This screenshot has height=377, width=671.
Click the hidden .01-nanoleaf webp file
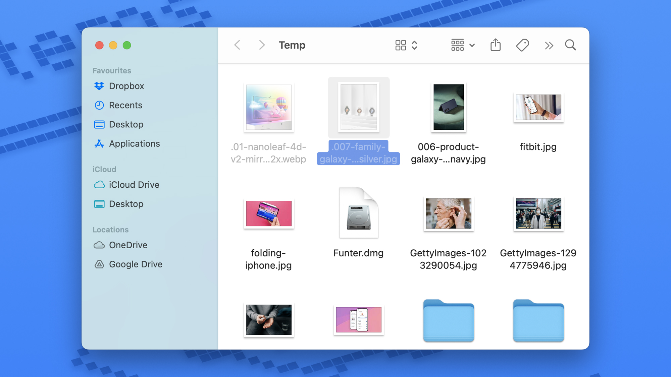click(269, 107)
